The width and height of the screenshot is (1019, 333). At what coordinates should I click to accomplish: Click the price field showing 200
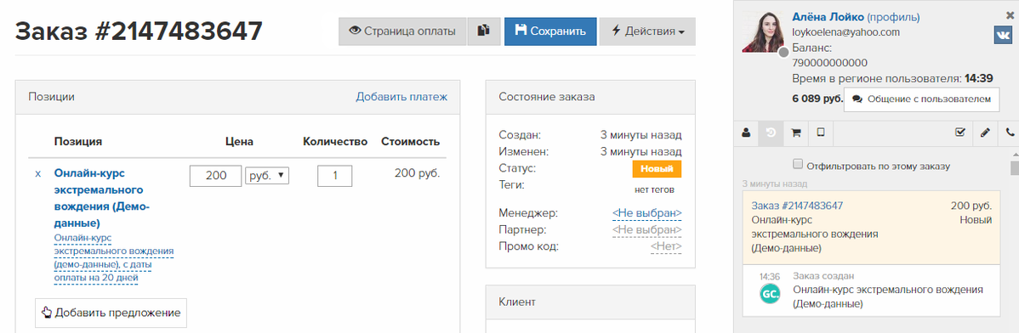pos(215,175)
